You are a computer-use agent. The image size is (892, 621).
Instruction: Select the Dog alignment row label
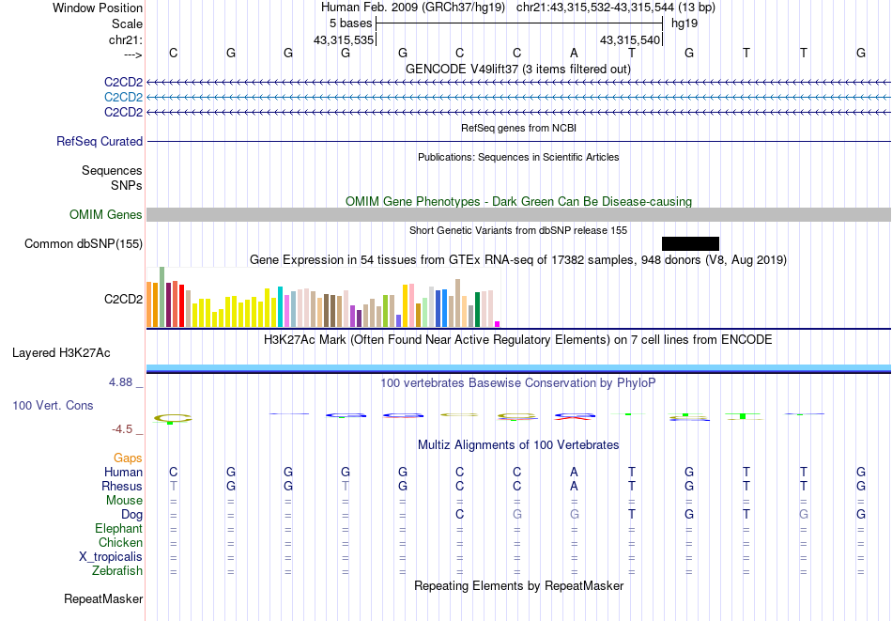tap(132, 515)
